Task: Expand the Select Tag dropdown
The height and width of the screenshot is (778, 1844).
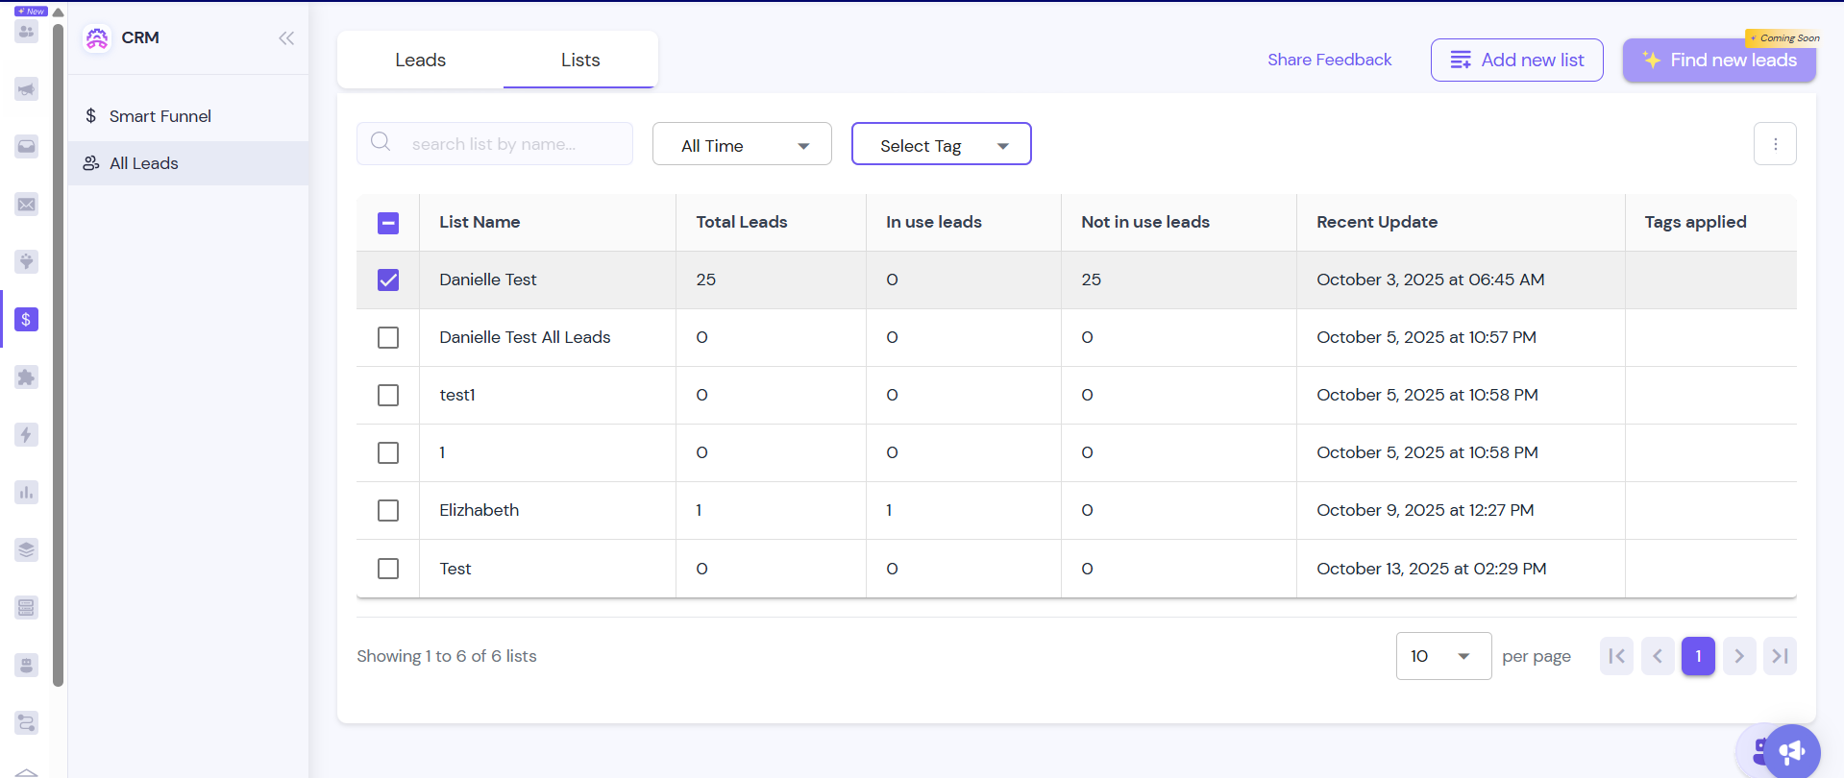Action: coord(941,145)
